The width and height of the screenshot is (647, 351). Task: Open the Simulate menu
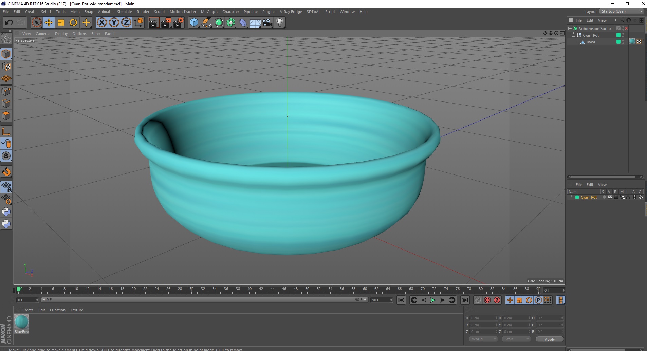click(125, 12)
